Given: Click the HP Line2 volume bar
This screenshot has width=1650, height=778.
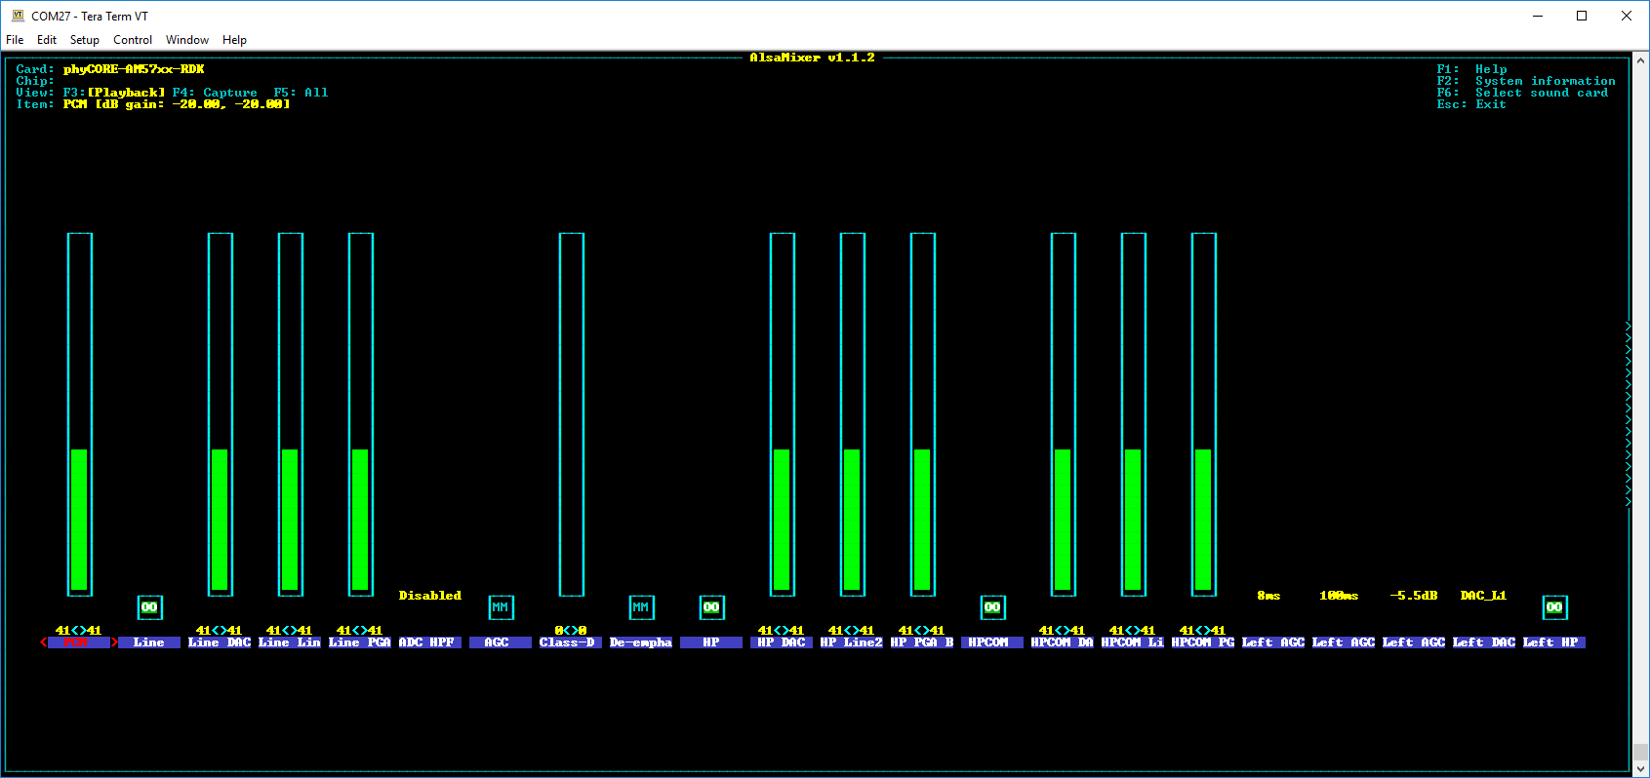Looking at the screenshot, I should [853, 414].
